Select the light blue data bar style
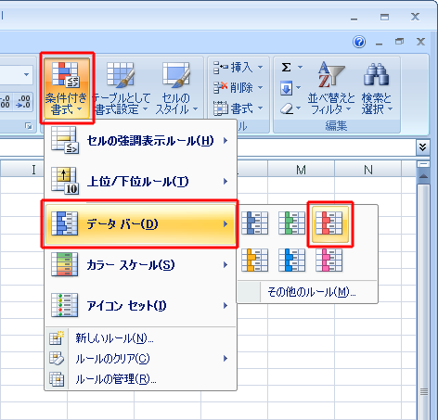 291,261
